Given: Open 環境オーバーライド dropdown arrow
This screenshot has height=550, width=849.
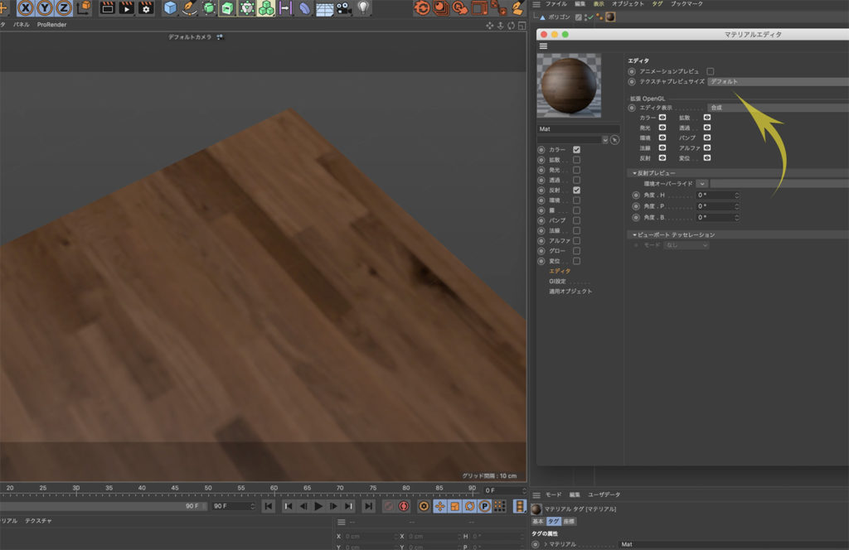Looking at the screenshot, I should tap(701, 184).
